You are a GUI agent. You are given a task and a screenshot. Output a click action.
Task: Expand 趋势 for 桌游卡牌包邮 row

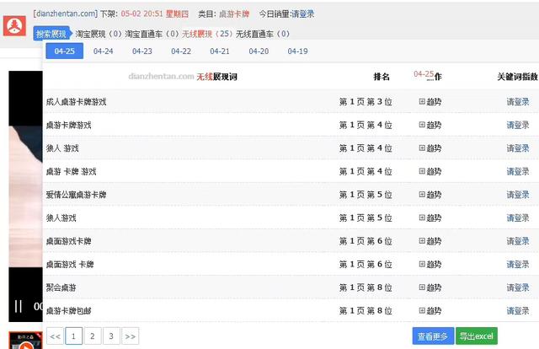point(430,311)
